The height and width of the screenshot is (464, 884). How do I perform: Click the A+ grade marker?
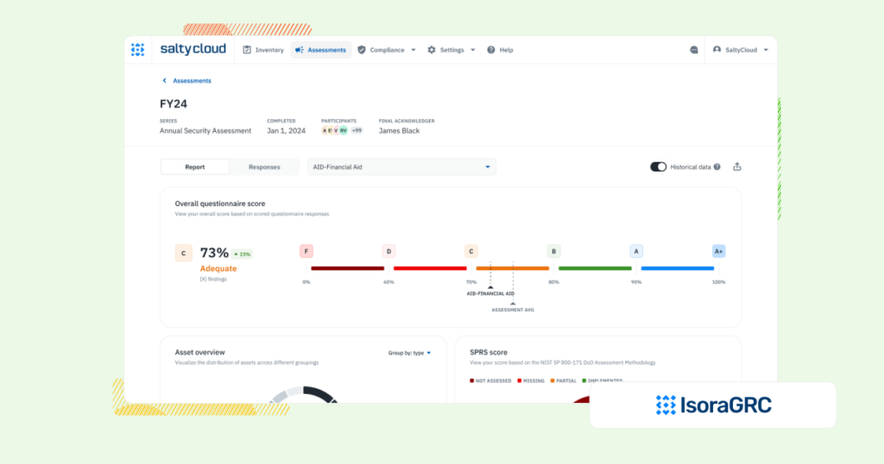[x=718, y=251]
